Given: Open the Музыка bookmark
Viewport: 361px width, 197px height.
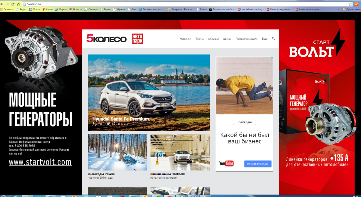Looking at the screenshot, I should (x=119, y=10).
